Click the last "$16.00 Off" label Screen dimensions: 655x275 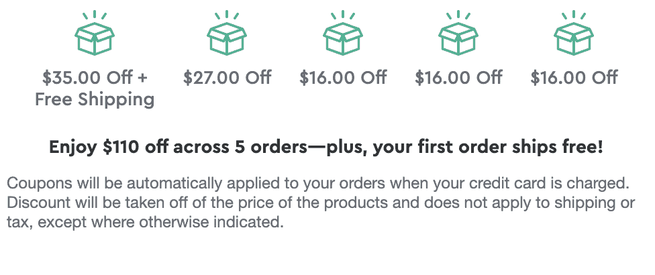(x=574, y=78)
